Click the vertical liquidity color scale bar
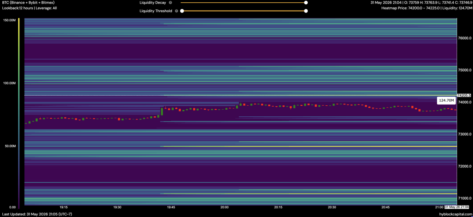 (19, 113)
